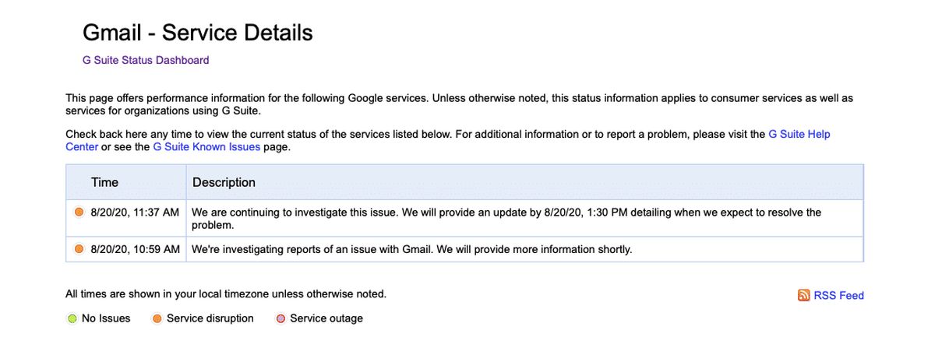Screen dimensions: 935x348
Task: Click the Service disruption legend label
Action: tap(210, 318)
